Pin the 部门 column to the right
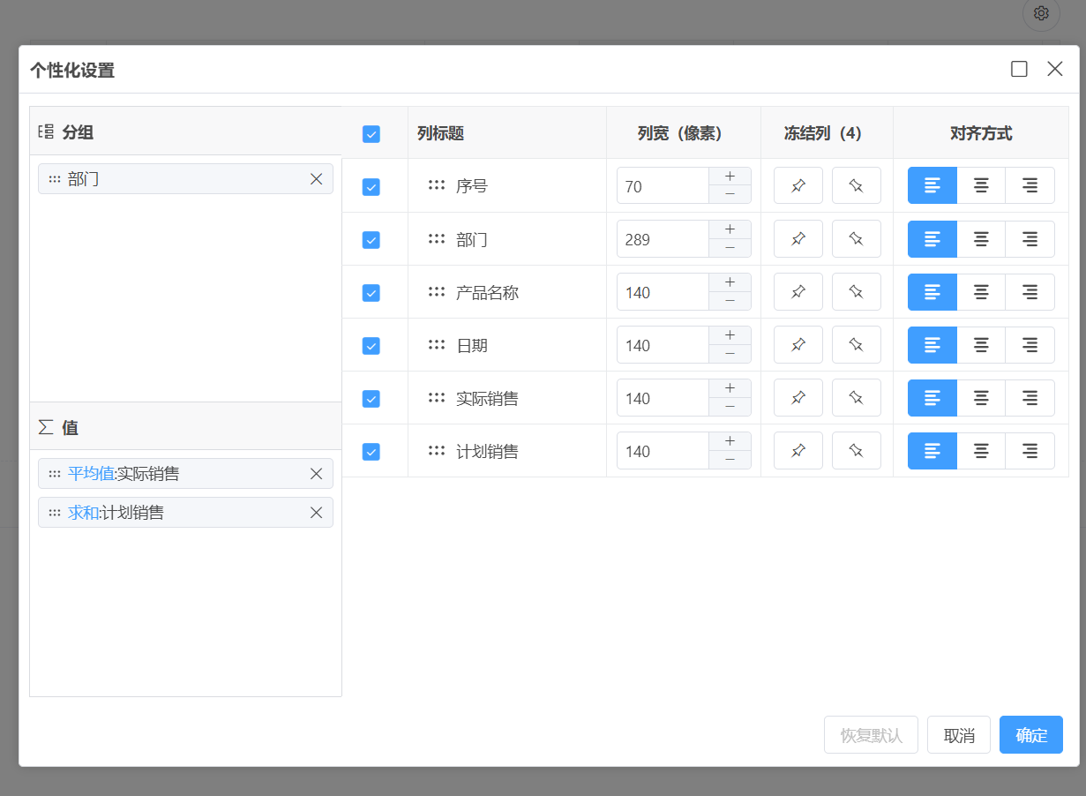This screenshot has width=1086, height=796. [x=856, y=239]
